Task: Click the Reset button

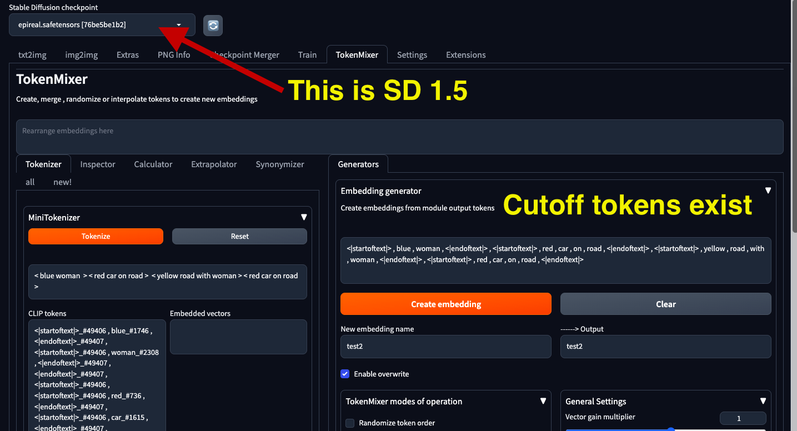Action: 239,236
